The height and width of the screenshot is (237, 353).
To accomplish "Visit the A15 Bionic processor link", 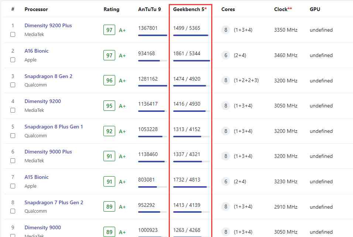I will pyautogui.click(x=37, y=177).
